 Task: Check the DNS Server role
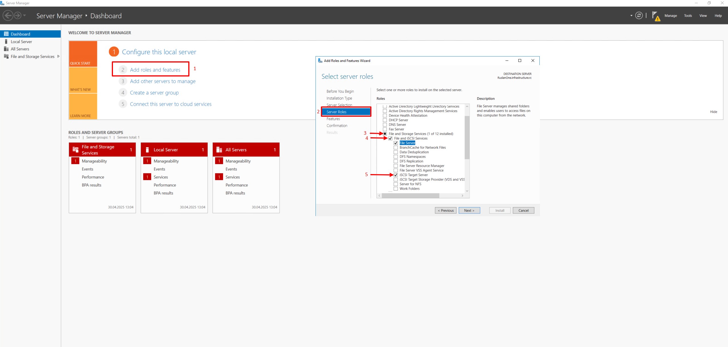385,125
